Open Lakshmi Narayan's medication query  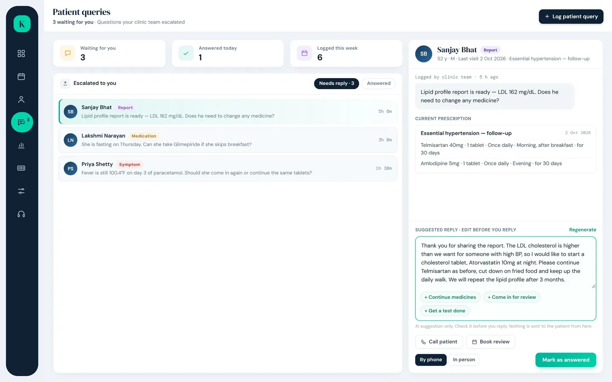pos(228,140)
